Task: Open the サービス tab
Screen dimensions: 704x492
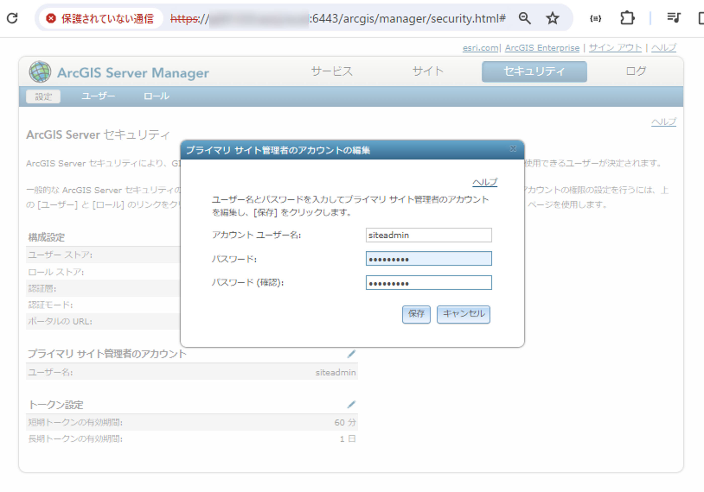Action: coord(332,71)
